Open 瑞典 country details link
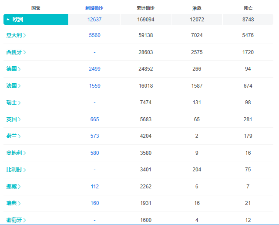The image size is (279, 225). click(13, 203)
